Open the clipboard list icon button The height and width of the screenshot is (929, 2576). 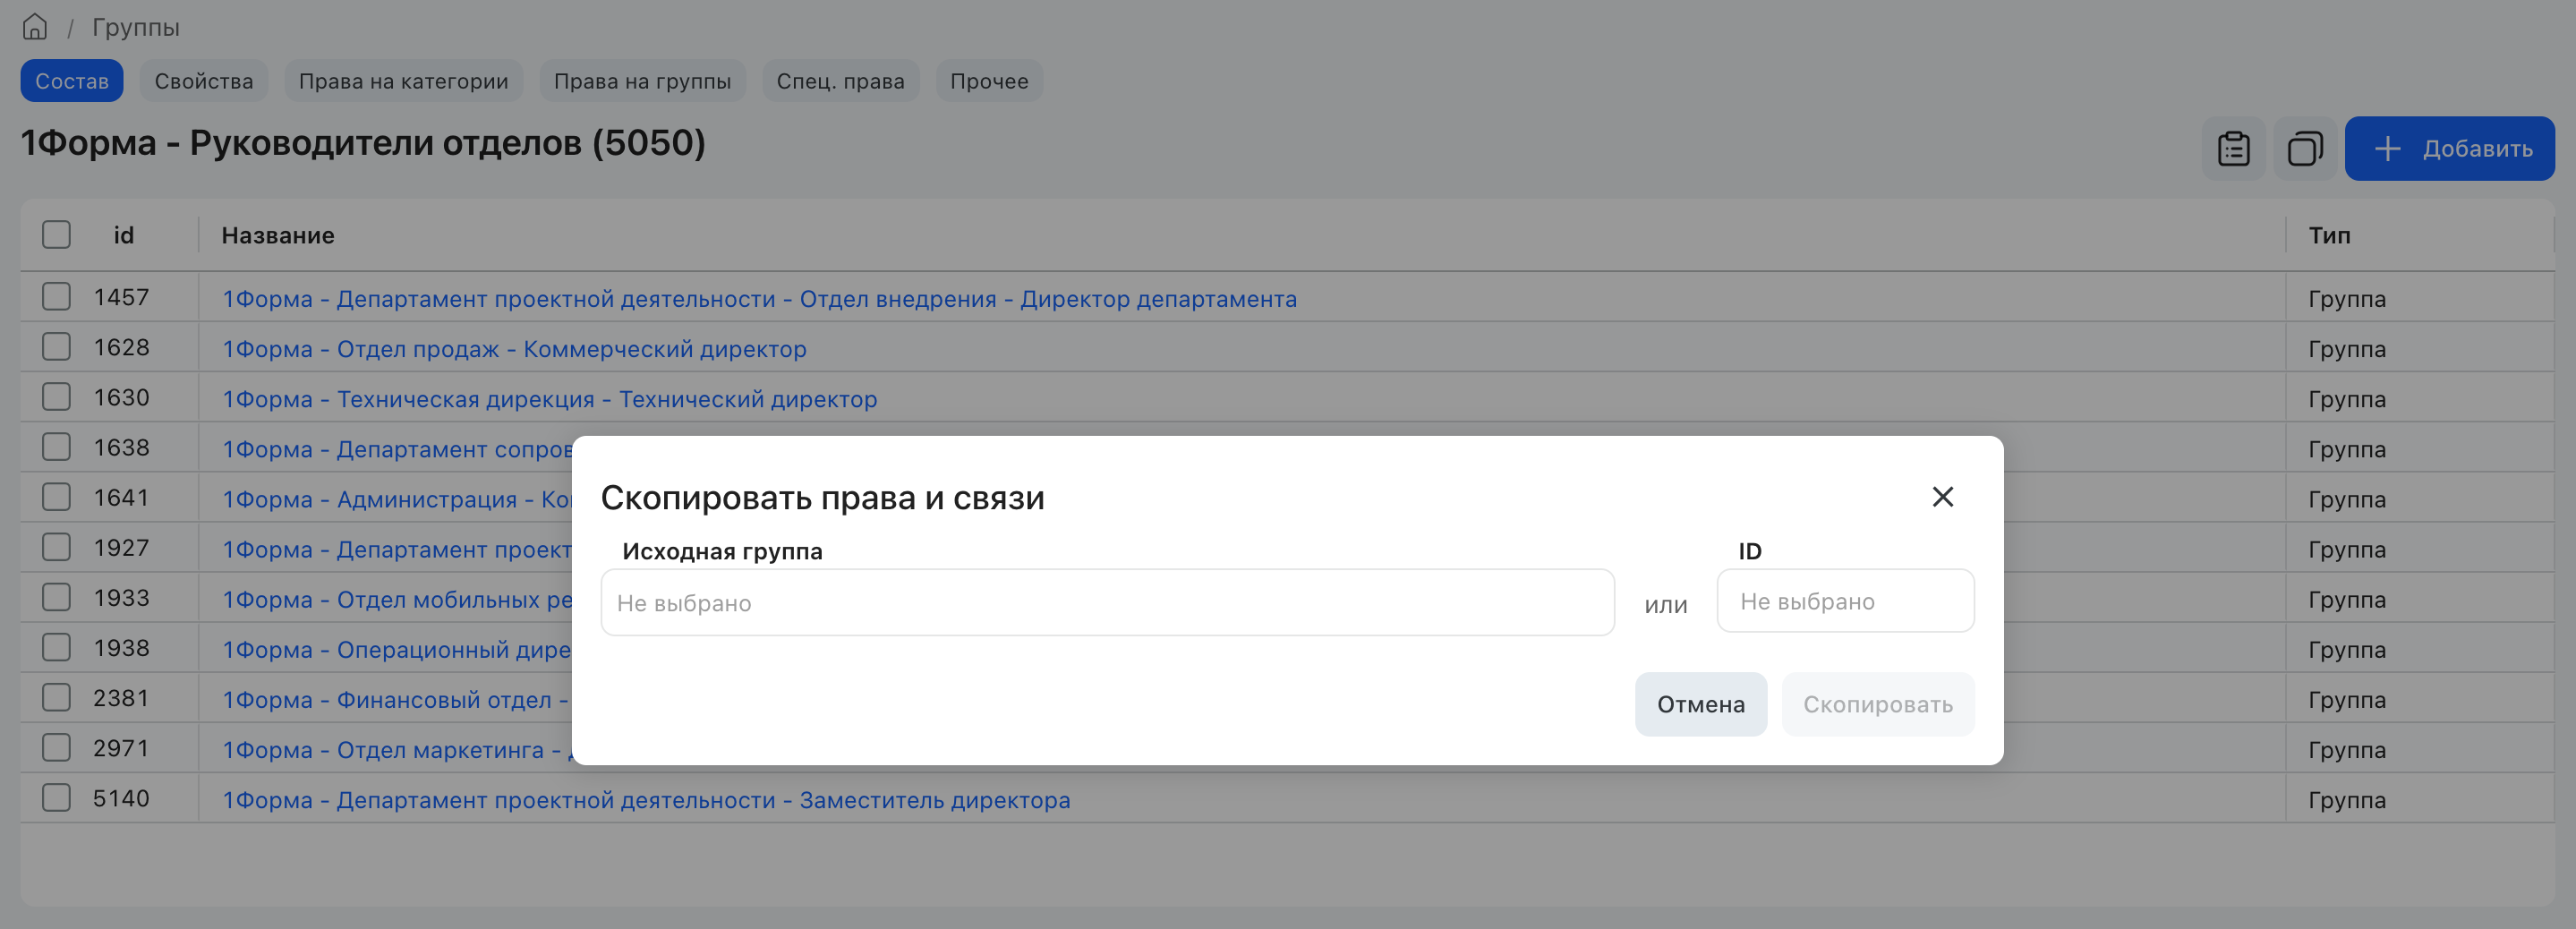click(x=2234, y=149)
